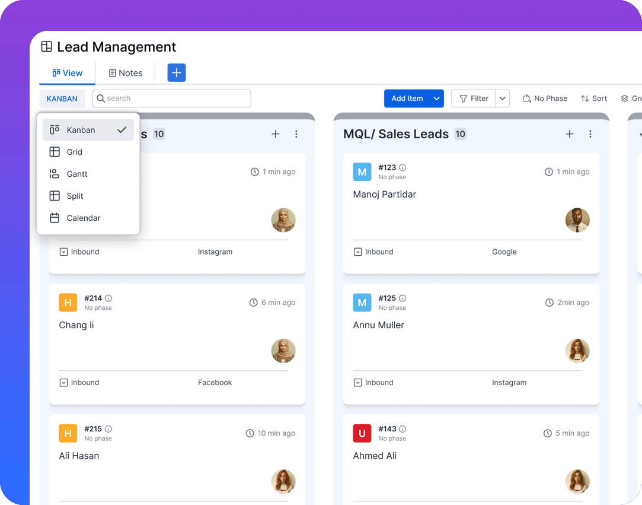
Task: Click the Lead Management board icon
Action: 47,47
